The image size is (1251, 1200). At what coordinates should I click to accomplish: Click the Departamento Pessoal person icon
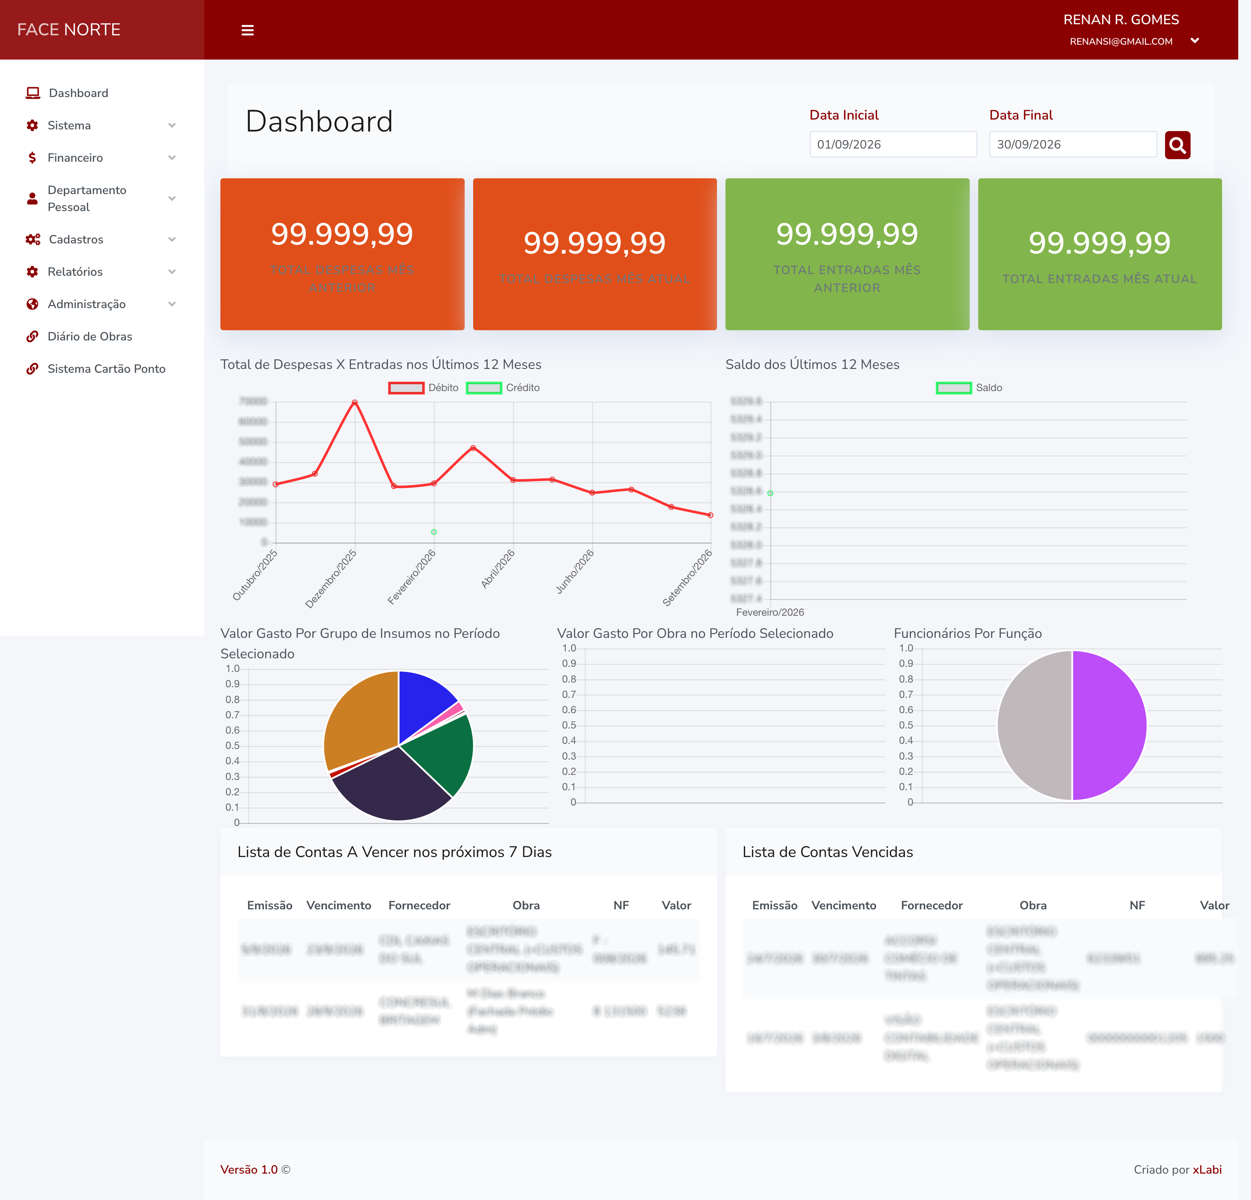[32, 198]
